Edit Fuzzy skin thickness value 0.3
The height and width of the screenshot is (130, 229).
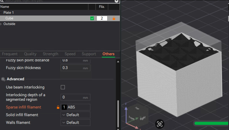[x=75, y=68]
